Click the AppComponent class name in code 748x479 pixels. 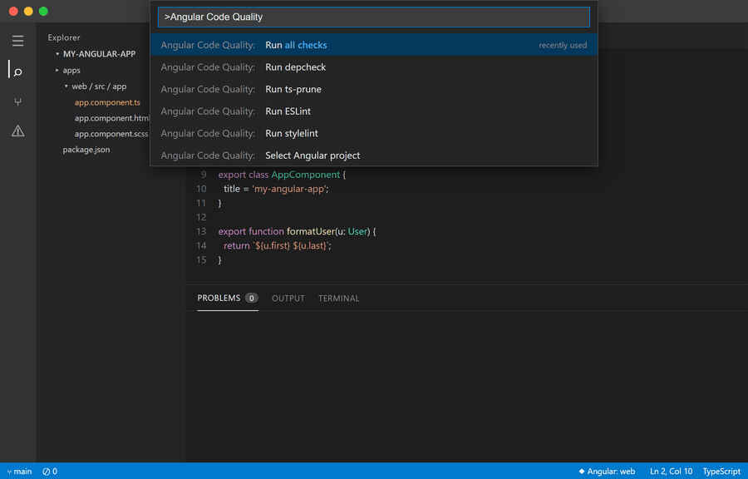306,175
